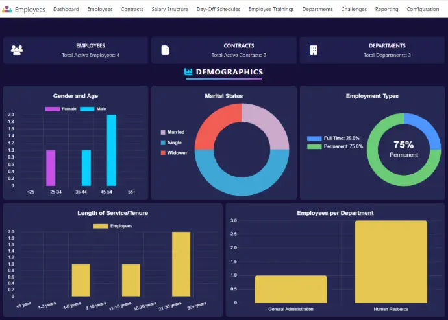Click the Employees app title text

(30, 10)
